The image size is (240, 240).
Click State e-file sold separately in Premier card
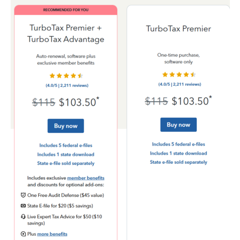[x=179, y=162]
